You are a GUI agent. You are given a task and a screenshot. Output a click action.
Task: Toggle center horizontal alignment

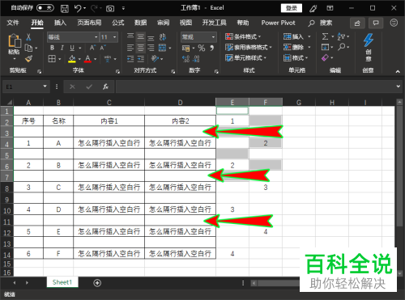[140, 48]
